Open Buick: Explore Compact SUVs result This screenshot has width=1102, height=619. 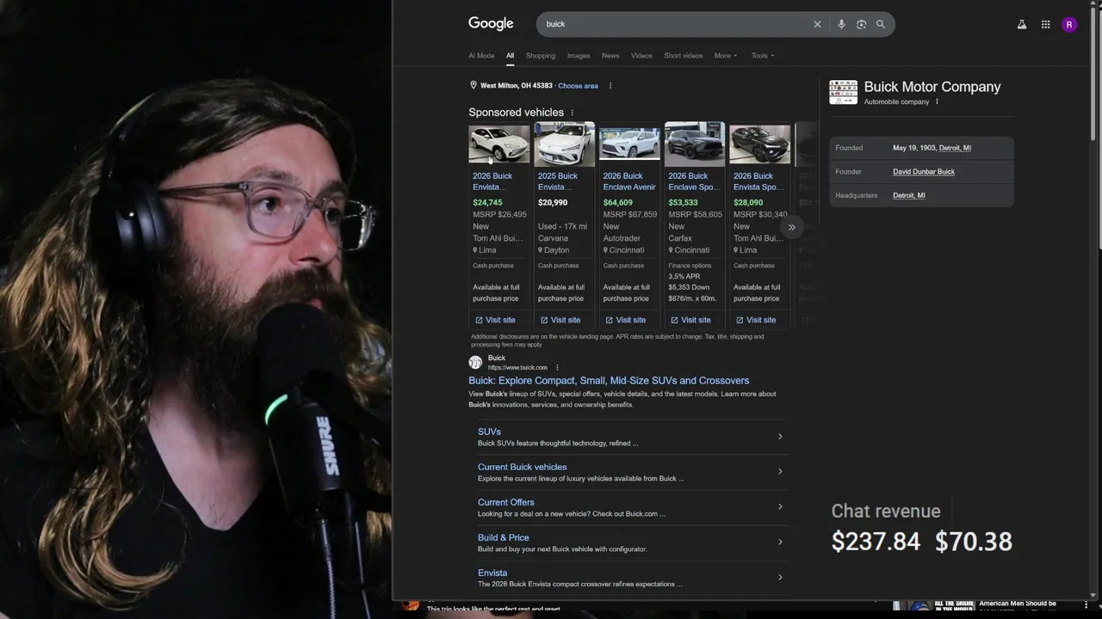(x=609, y=381)
